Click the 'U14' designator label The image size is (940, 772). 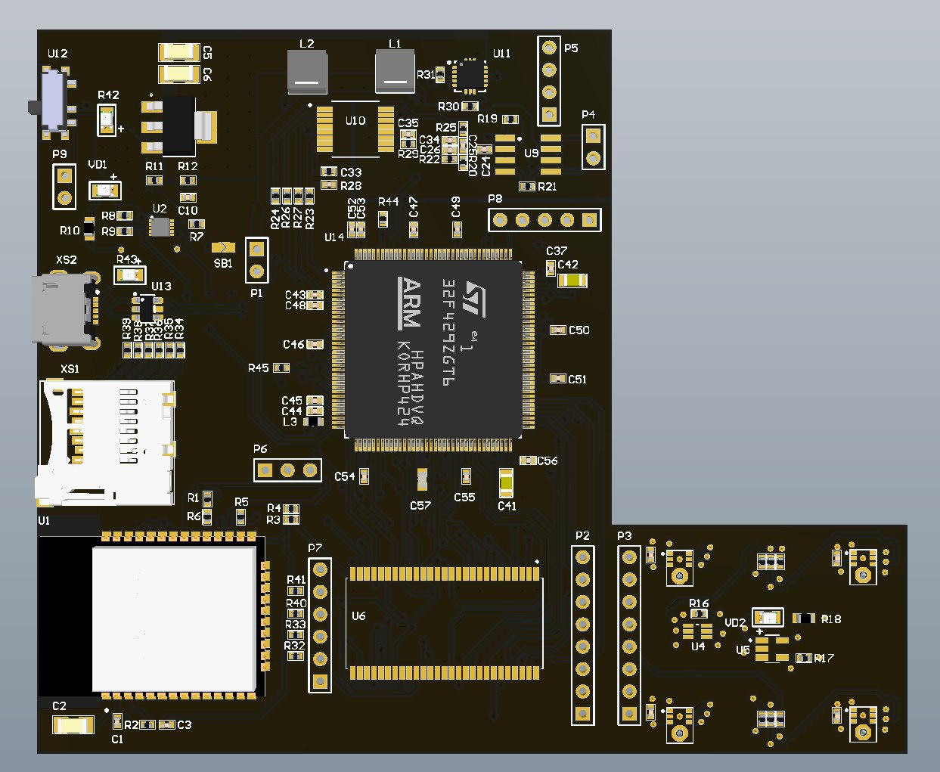pos(334,237)
